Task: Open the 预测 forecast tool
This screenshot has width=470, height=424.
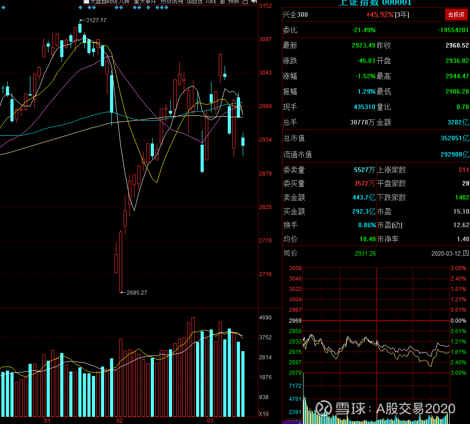Action: pyautogui.click(x=234, y=1)
